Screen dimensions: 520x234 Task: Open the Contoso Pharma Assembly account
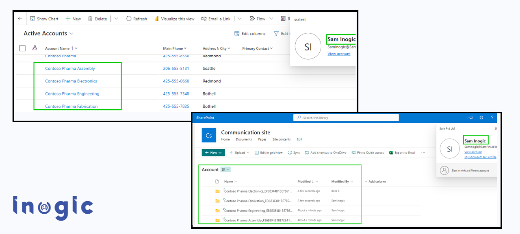coord(70,69)
